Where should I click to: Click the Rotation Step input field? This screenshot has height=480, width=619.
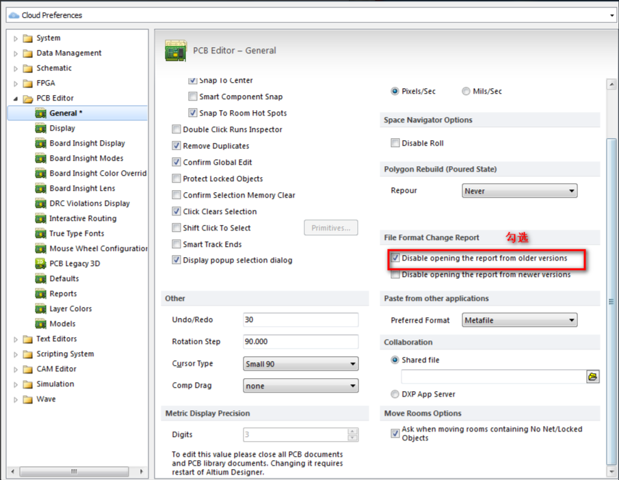point(301,341)
